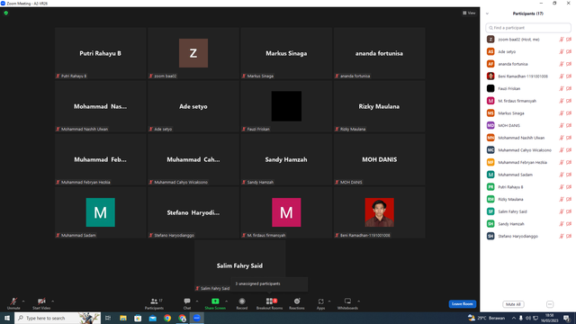
Task: Open File Explorer from the taskbar
Action: coord(123,318)
